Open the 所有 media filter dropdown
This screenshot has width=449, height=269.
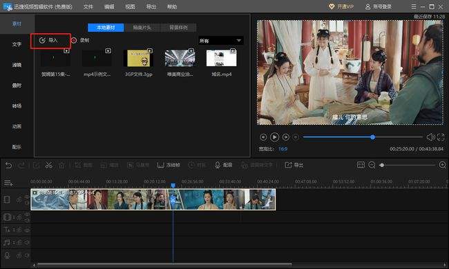click(221, 41)
